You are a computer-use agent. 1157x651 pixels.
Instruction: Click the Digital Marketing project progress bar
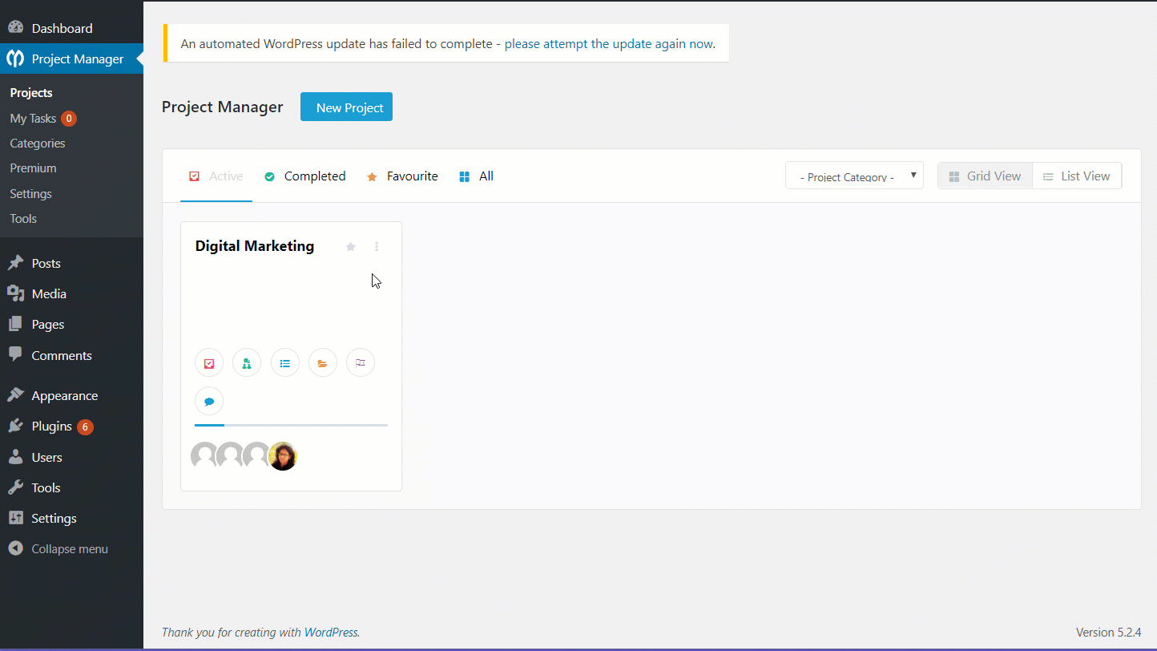291,425
